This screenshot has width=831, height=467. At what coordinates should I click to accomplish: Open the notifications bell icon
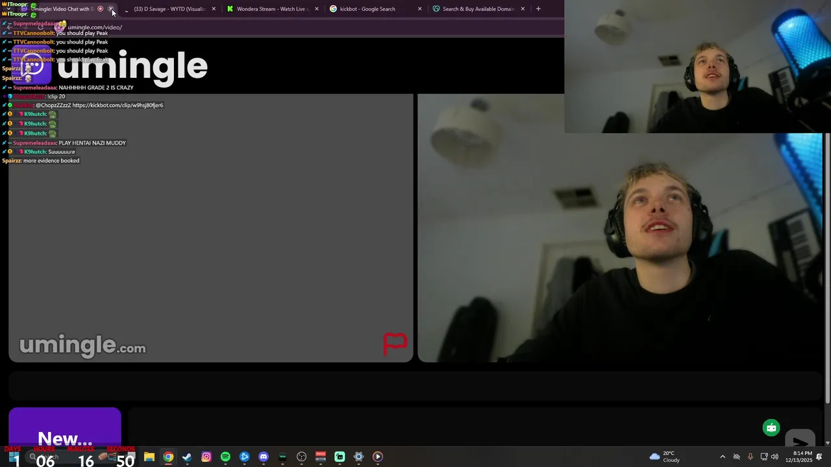pyautogui.click(x=819, y=457)
